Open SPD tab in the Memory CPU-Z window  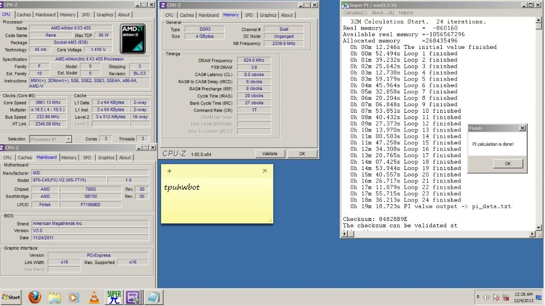pyautogui.click(x=249, y=15)
